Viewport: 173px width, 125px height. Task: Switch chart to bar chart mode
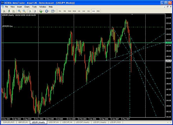coord(4,11)
